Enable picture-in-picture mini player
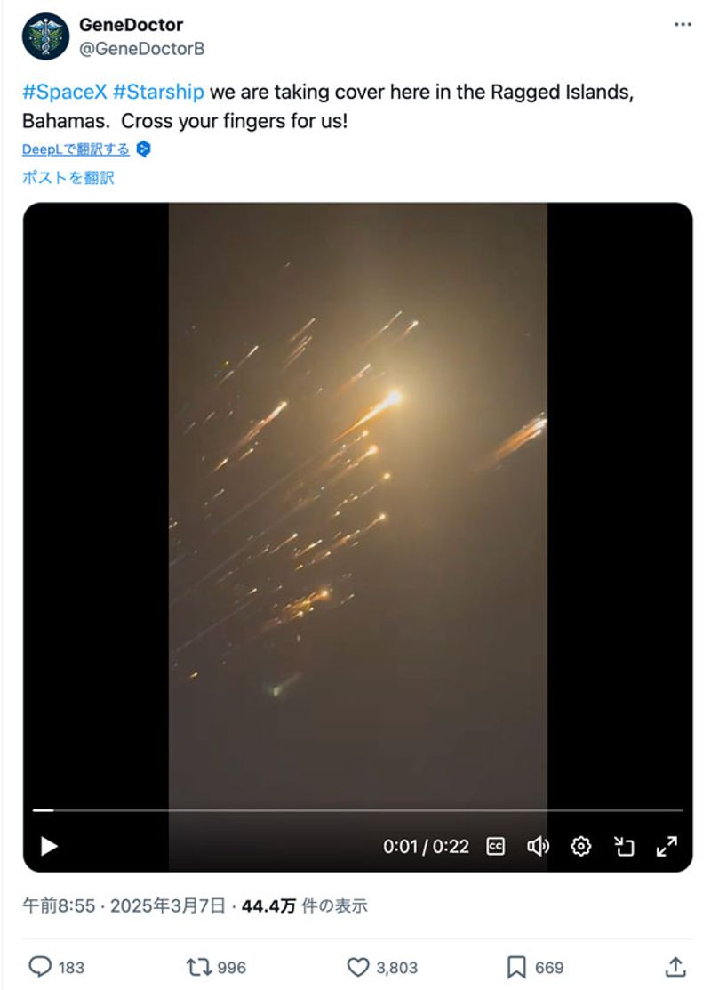The height and width of the screenshot is (990, 711). click(624, 846)
